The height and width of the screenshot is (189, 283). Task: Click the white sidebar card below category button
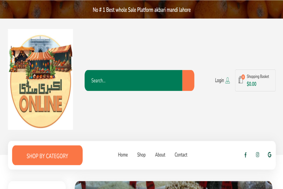37,185
